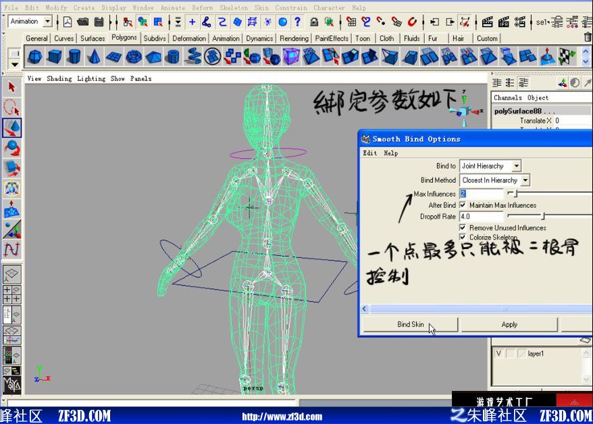The width and height of the screenshot is (593, 424).
Task: Click the New Scene icon
Action: tap(68, 22)
